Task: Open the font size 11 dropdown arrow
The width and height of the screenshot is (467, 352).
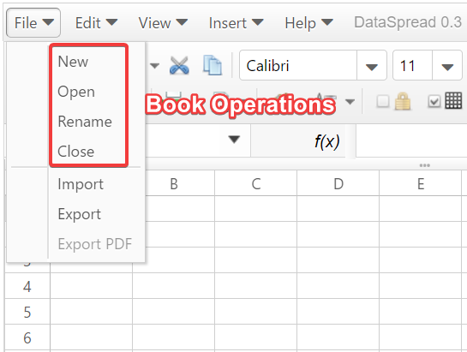Action: tap(447, 66)
